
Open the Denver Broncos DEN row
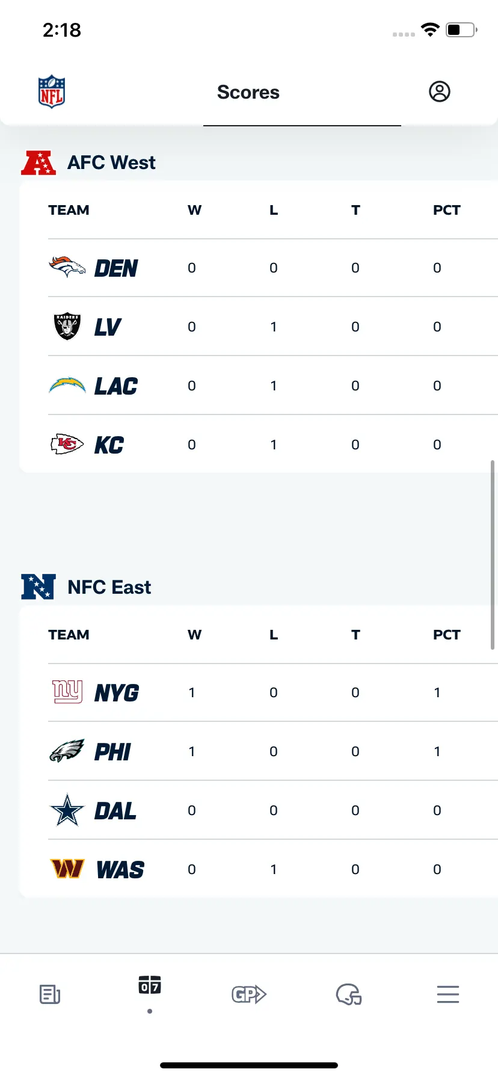(x=273, y=268)
